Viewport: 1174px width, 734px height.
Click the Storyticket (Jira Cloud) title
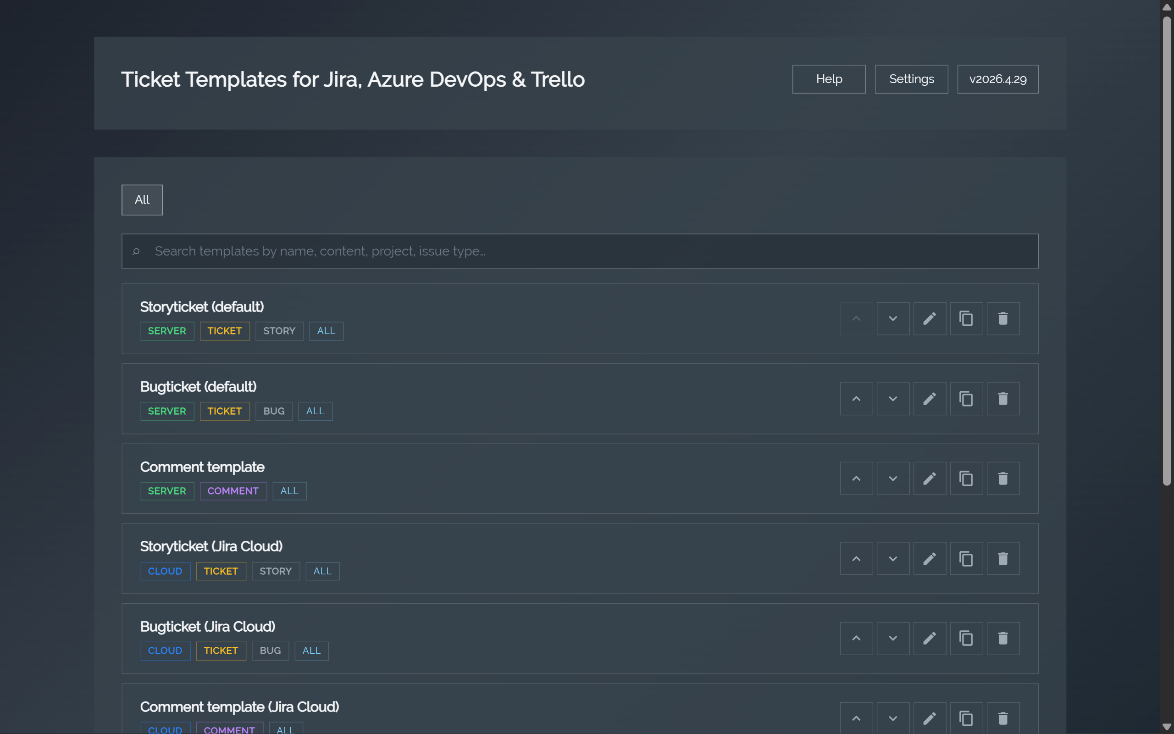[211, 547]
